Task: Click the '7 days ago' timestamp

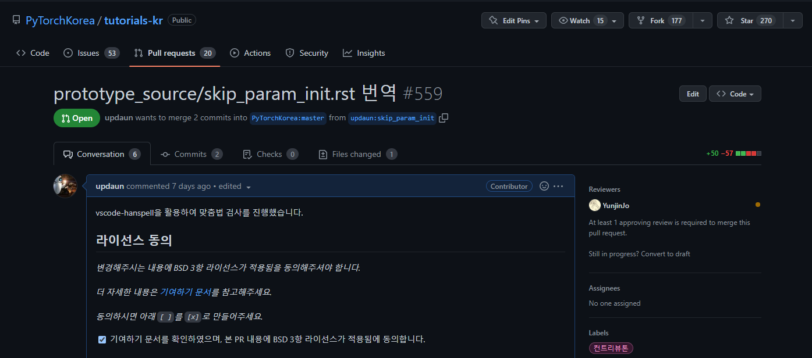Action: click(191, 186)
